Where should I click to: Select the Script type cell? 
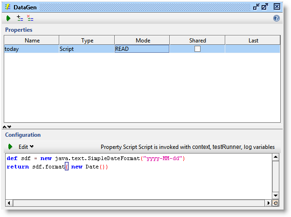87,49
